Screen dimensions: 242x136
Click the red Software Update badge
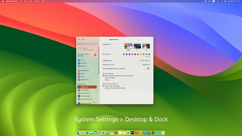95,55
